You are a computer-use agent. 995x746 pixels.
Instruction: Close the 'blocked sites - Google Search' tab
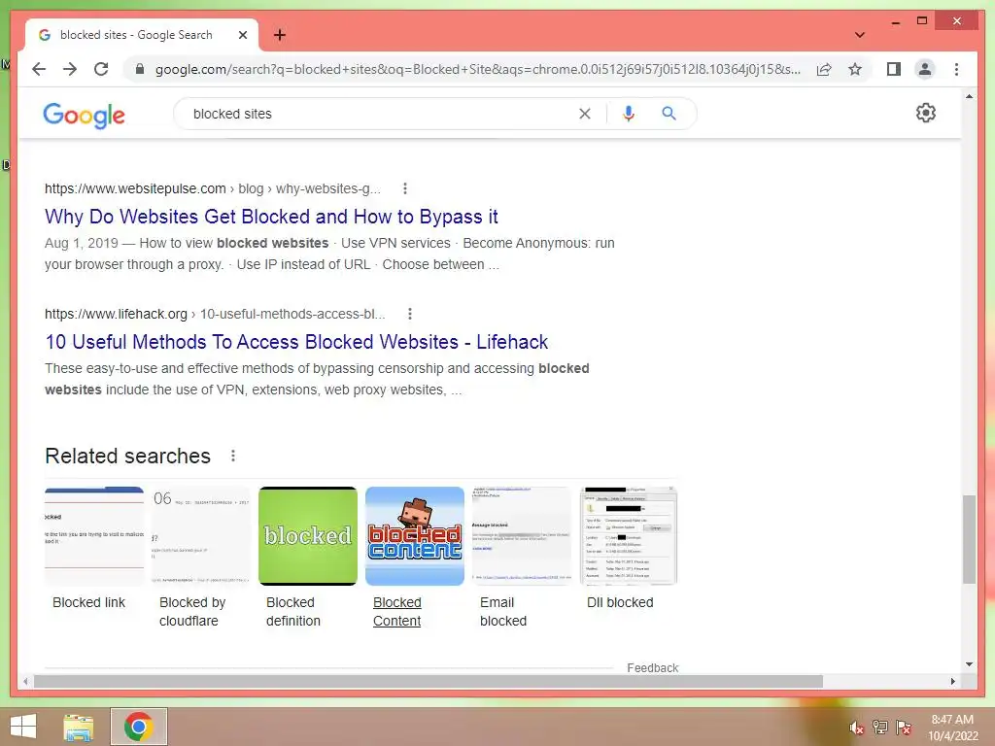(242, 35)
